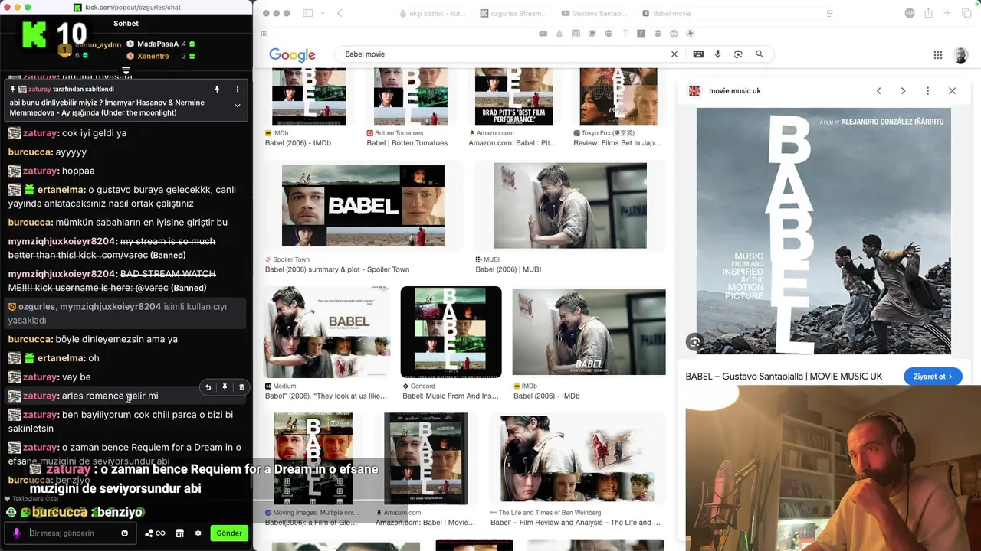
Task: Click the purple microphone icon in the chat box
Action: pos(17,533)
